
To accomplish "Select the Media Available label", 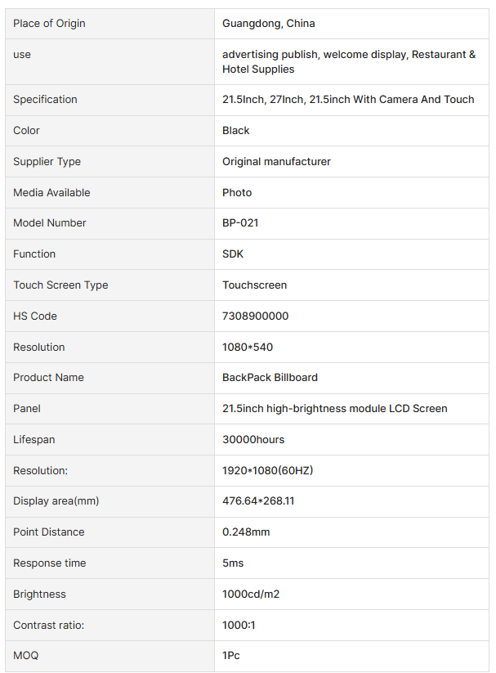I will [x=52, y=193].
